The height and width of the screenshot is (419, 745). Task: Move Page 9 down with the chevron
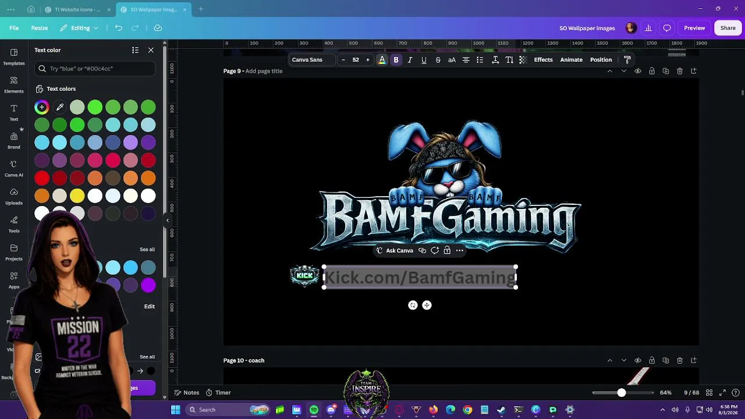click(x=624, y=71)
